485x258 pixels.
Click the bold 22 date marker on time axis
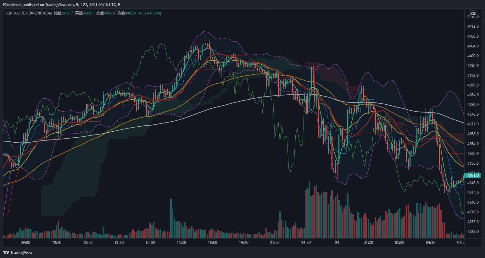[337, 243]
